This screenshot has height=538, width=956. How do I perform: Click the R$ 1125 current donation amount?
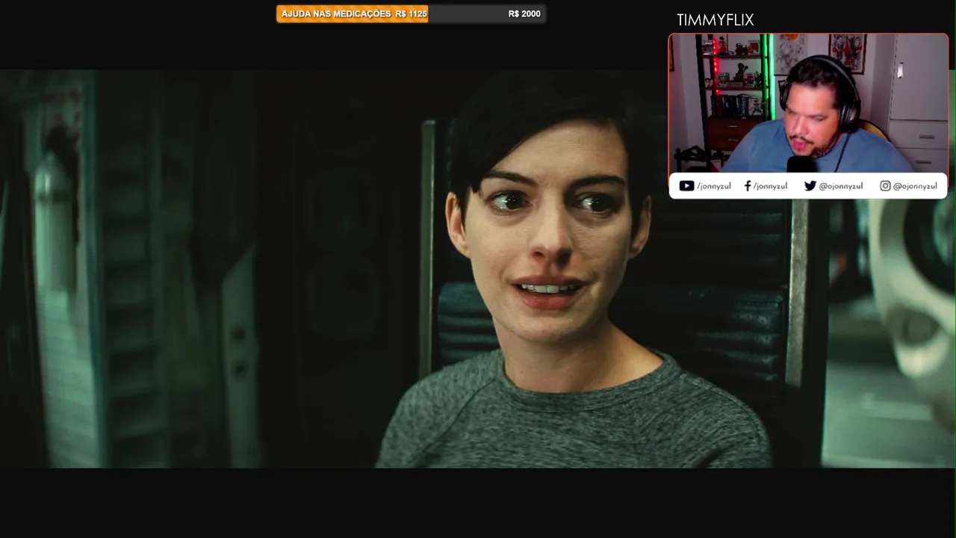[x=412, y=14]
